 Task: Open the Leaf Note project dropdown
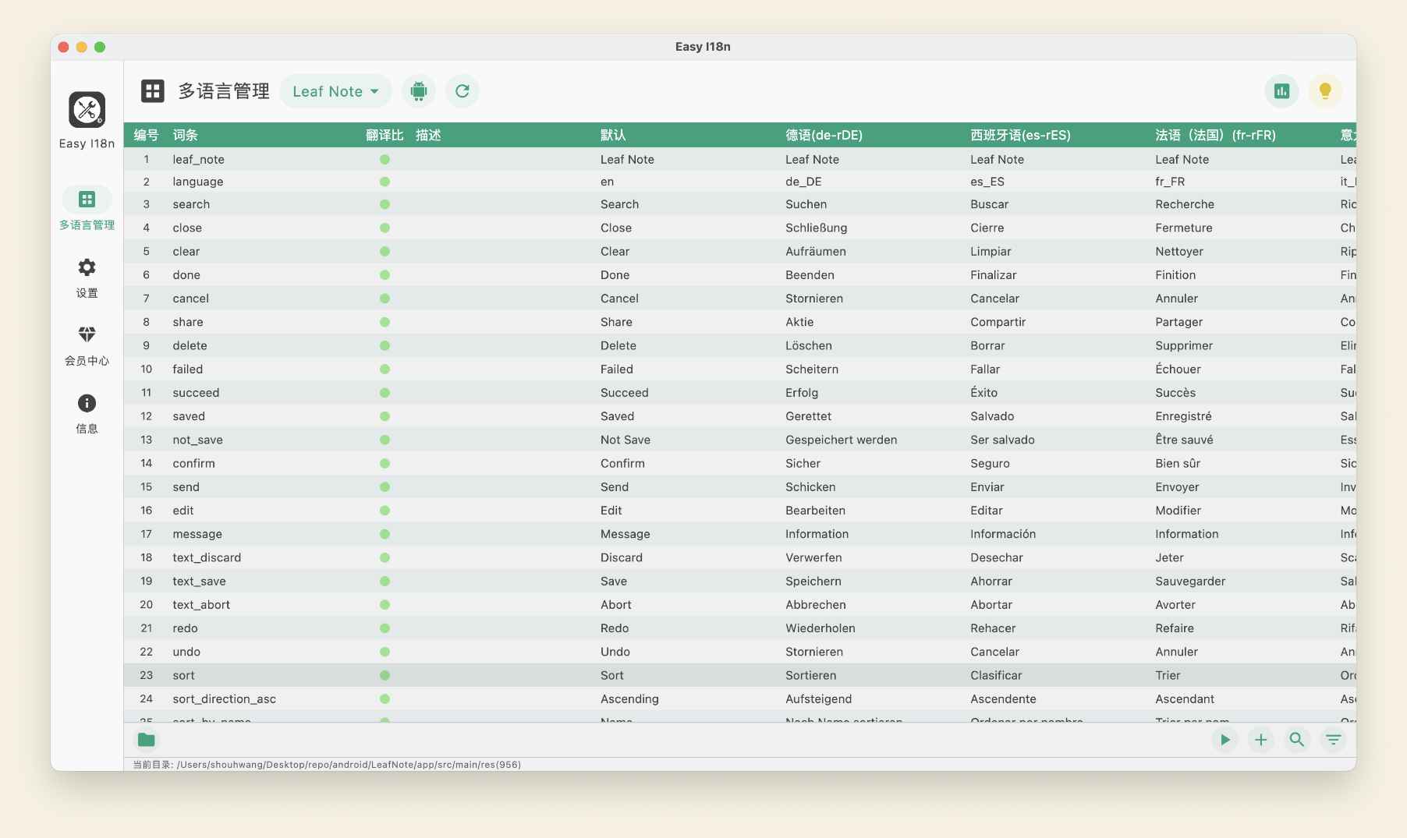click(335, 91)
